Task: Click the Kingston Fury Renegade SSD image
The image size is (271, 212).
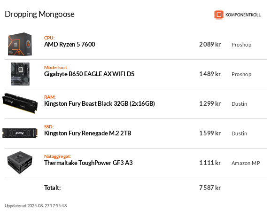Action: pos(20,133)
